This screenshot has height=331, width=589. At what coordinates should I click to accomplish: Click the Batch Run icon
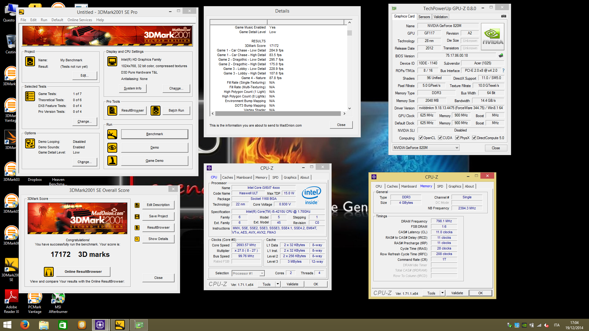[156, 110]
